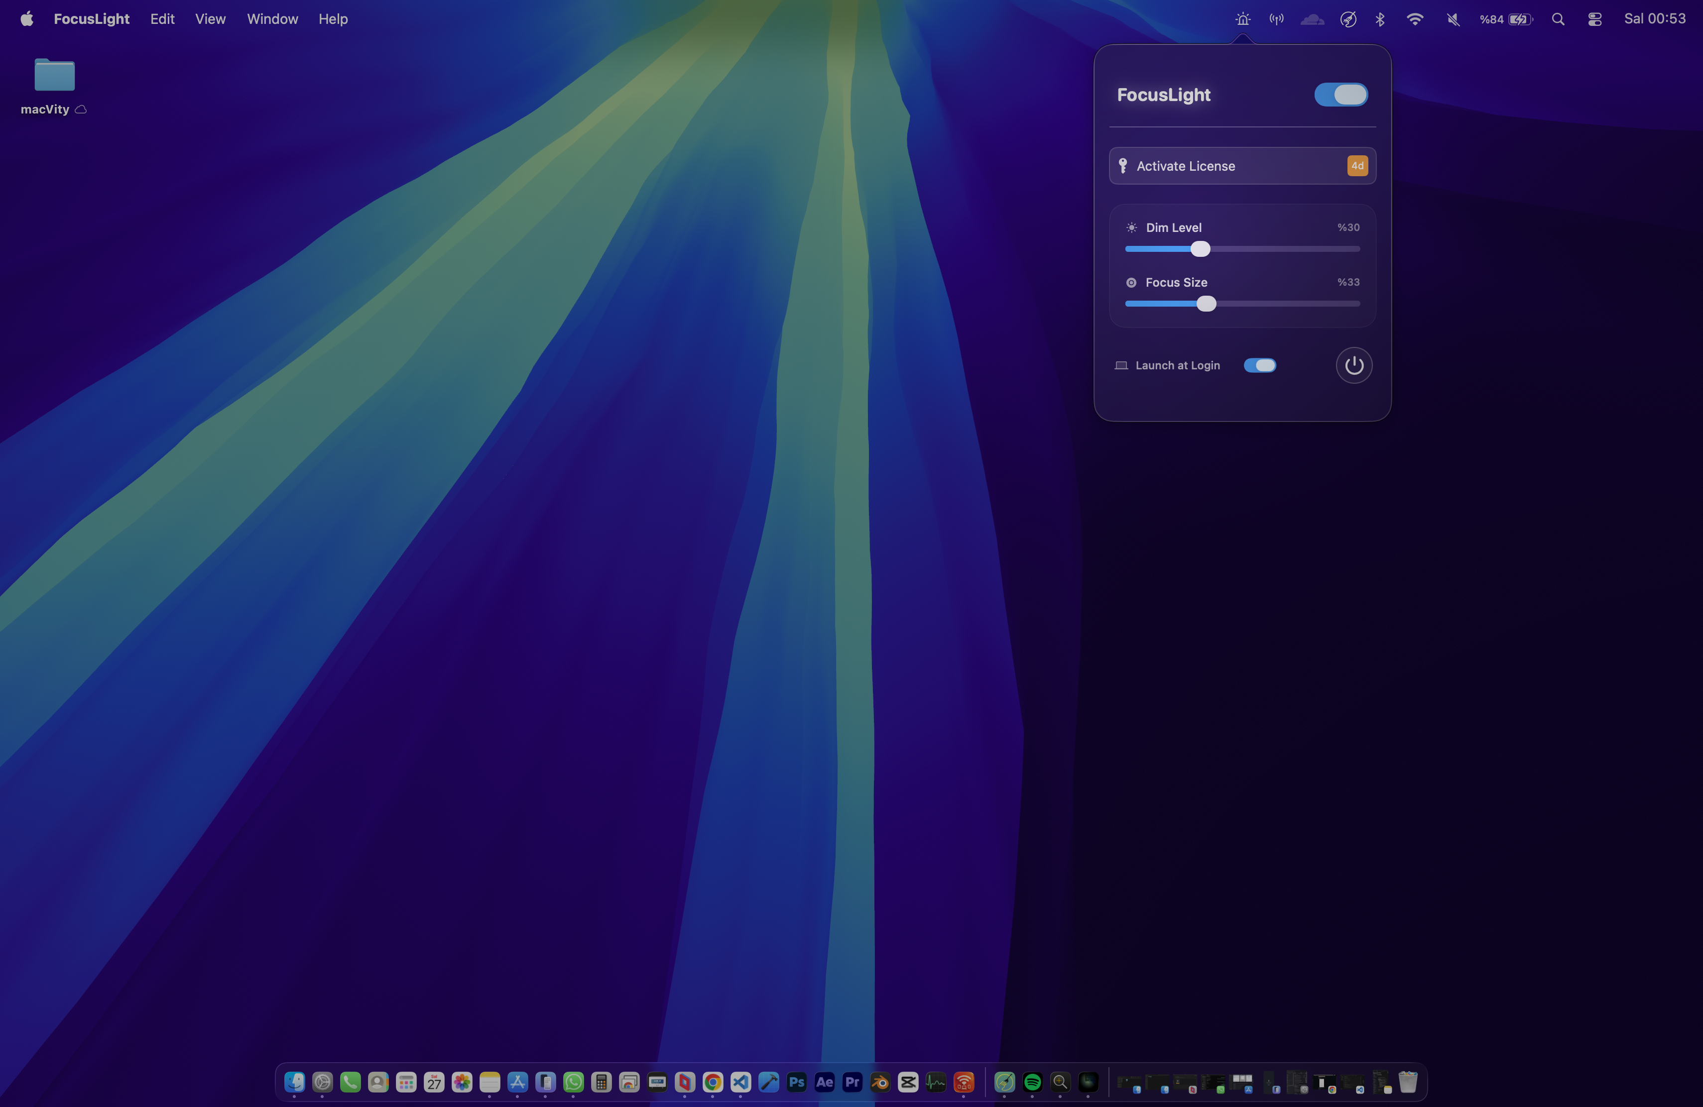The width and height of the screenshot is (1703, 1107).
Task: Click the orange 4d trial badge
Action: coord(1357,165)
